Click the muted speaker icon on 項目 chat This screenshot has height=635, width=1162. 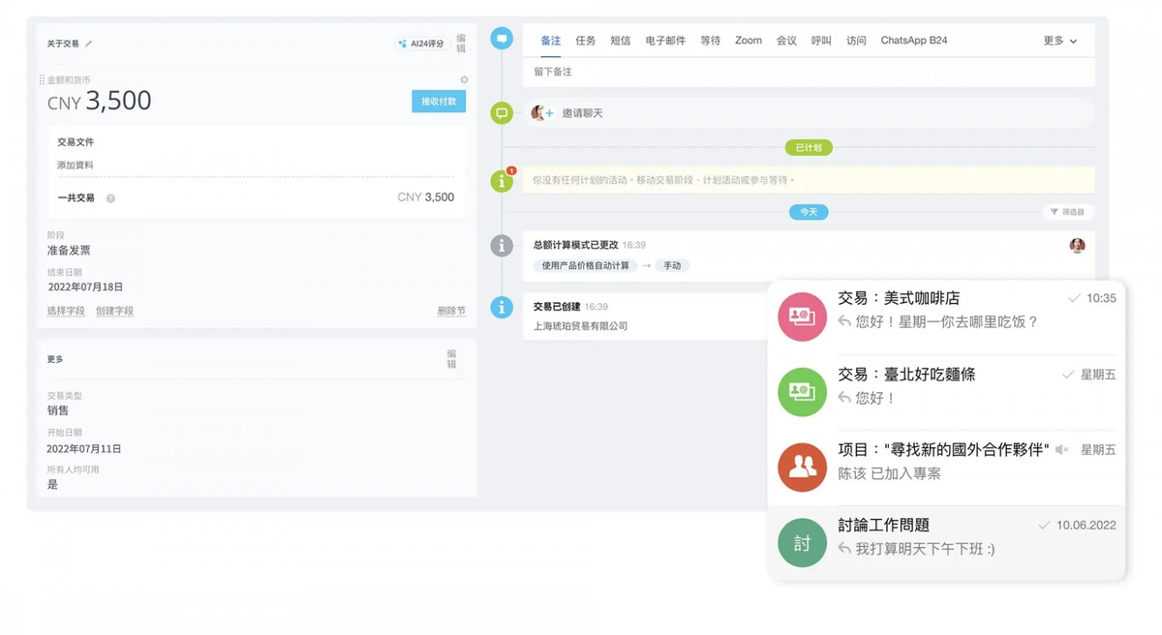click(x=1062, y=450)
